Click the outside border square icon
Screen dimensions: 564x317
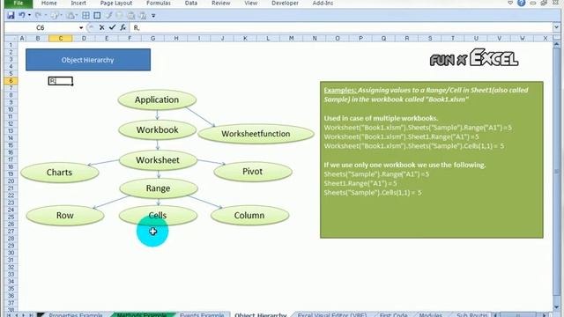97,16
